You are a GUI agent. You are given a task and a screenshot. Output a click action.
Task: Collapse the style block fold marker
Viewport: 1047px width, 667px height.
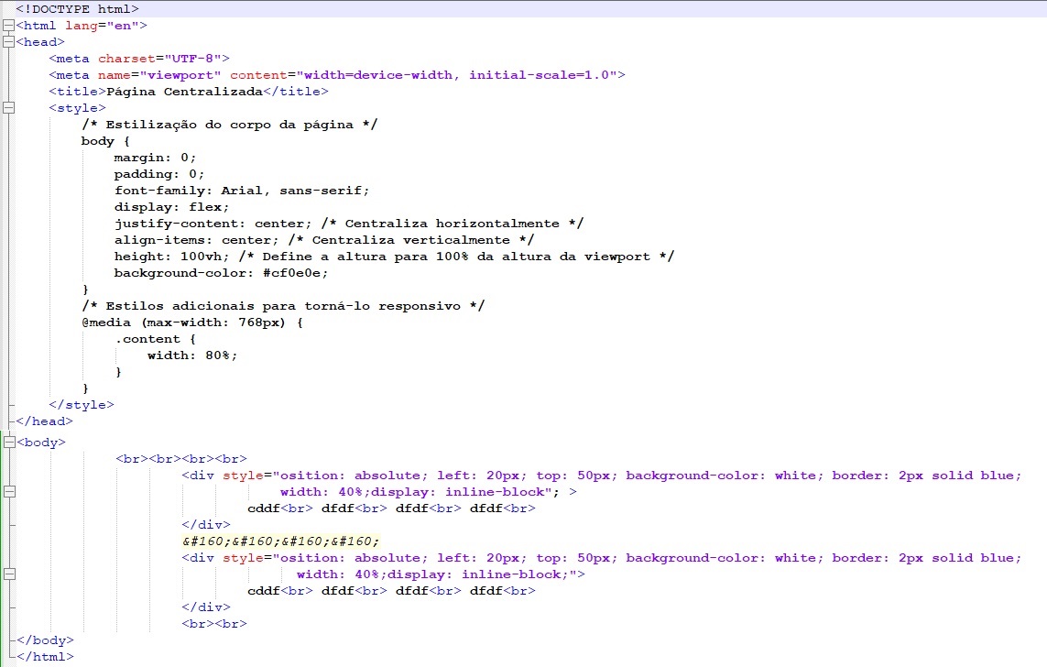(8, 107)
